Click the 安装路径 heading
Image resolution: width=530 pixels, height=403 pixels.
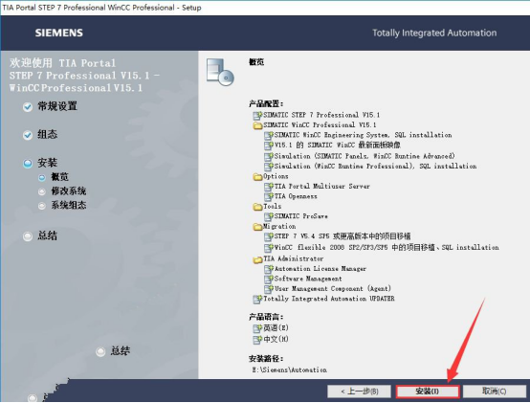pyautogui.click(x=266, y=358)
